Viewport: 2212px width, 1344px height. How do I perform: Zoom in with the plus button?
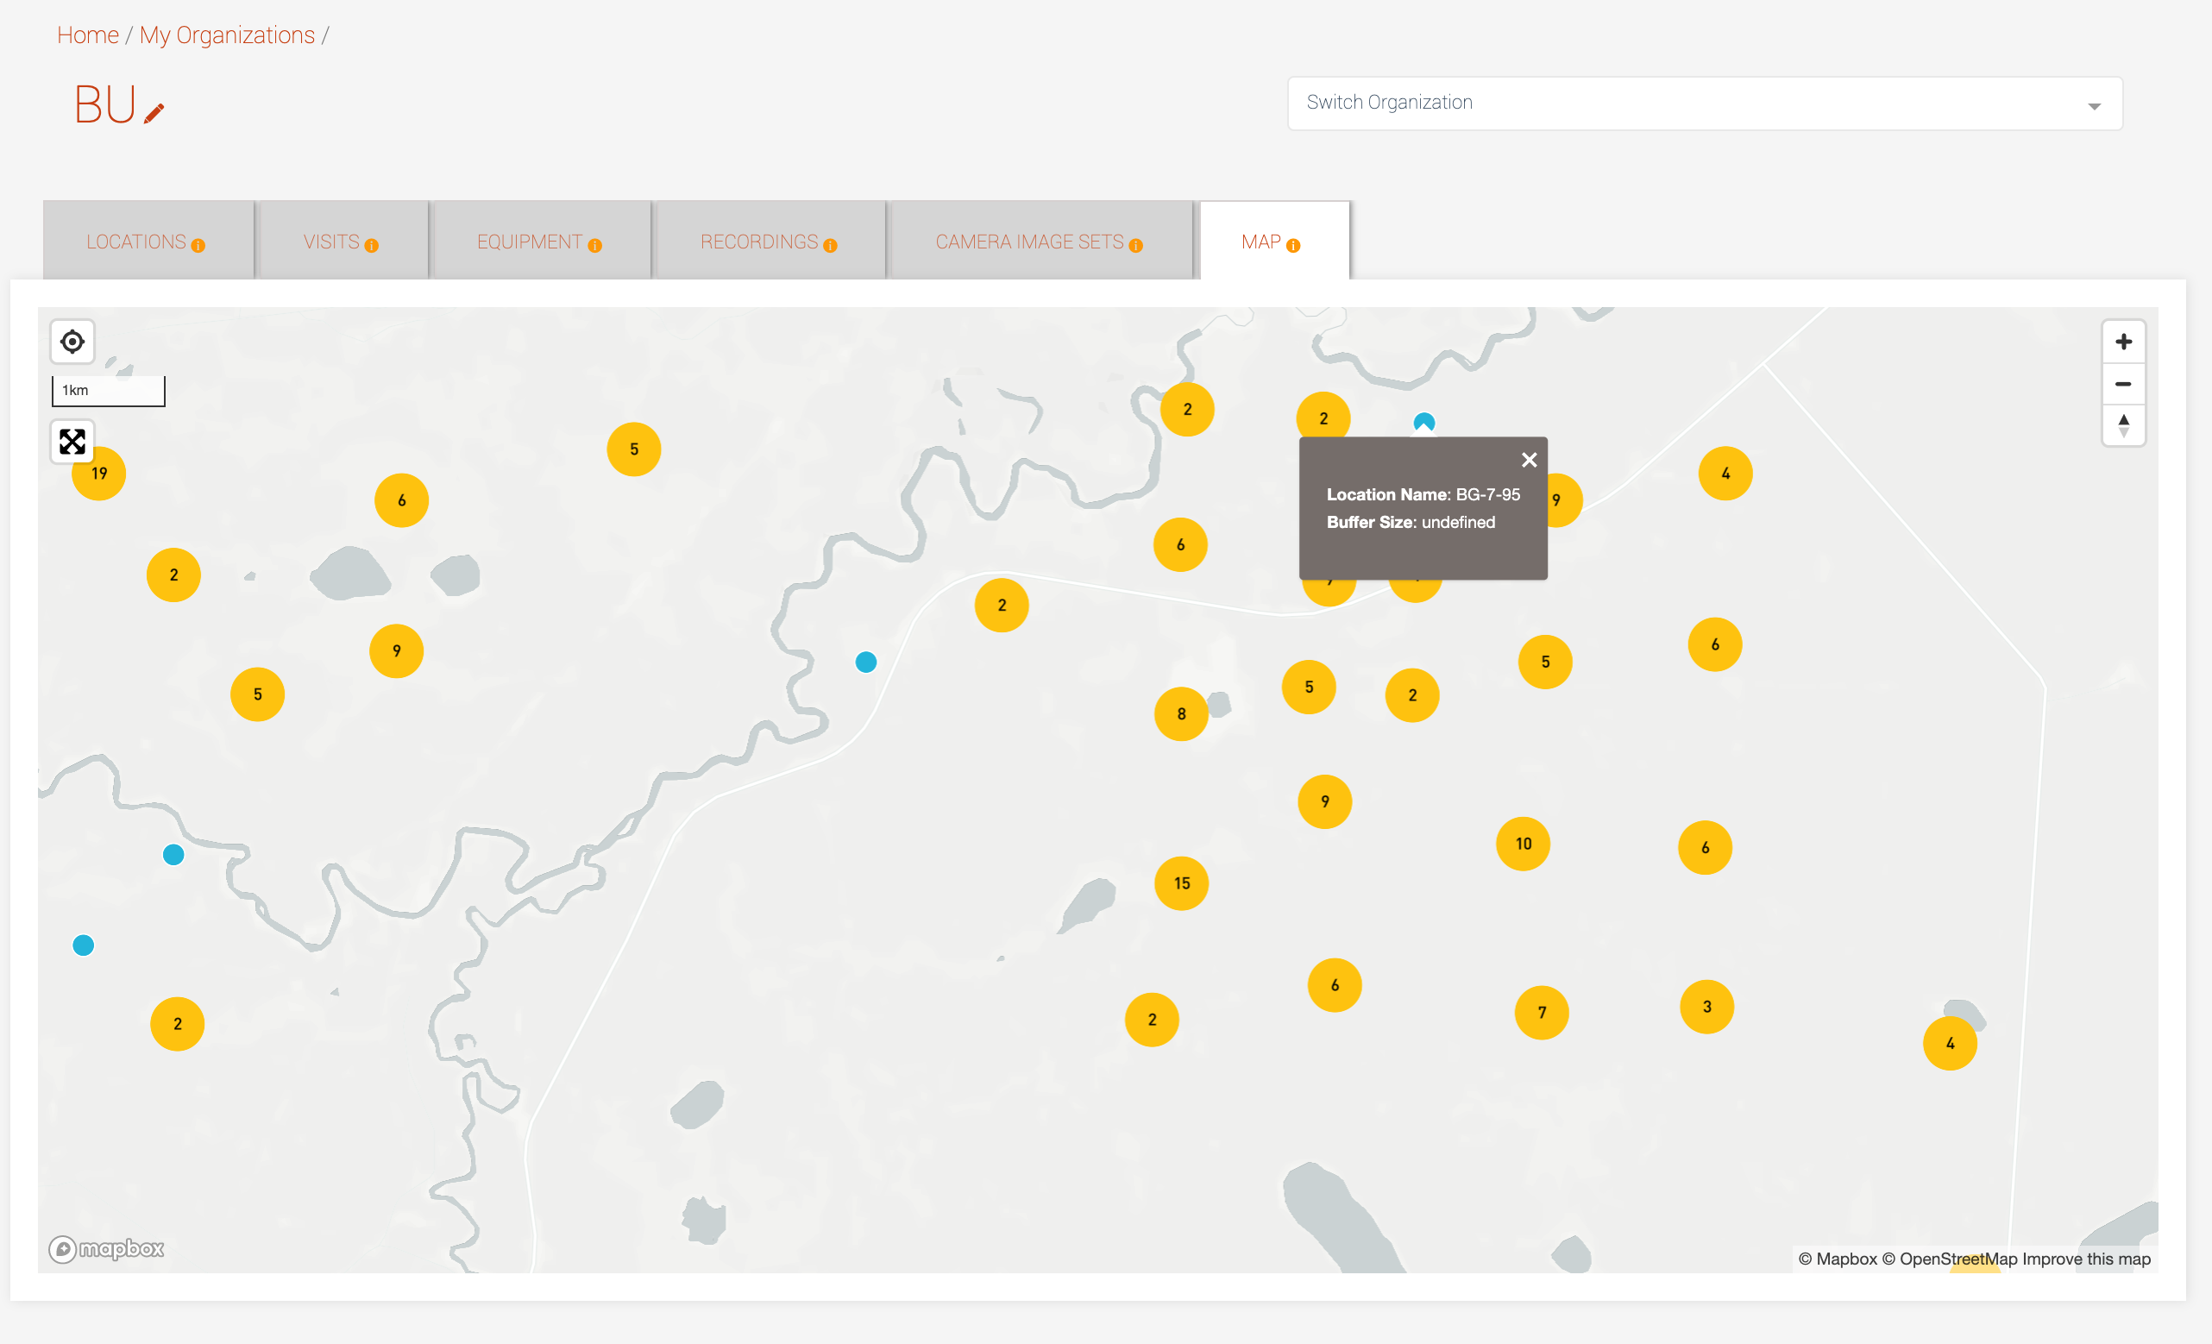2123,342
